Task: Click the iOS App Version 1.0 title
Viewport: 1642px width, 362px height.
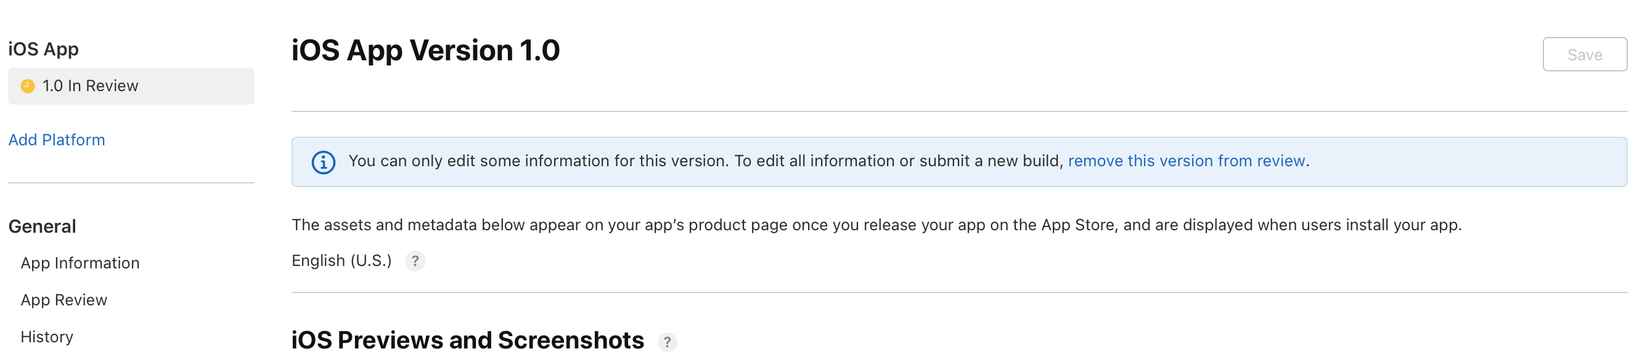Action: click(425, 50)
